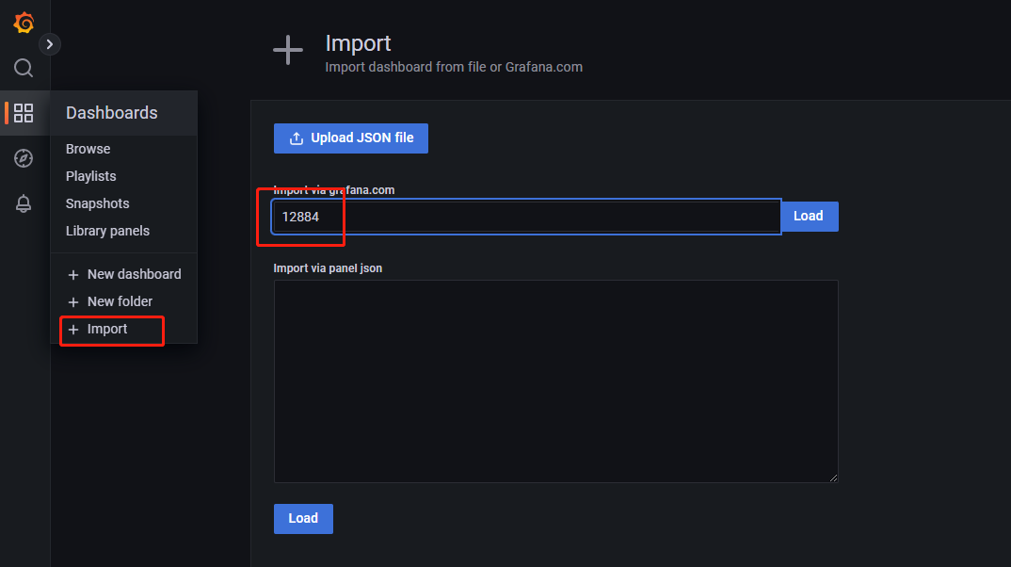Image resolution: width=1011 pixels, height=567 pixels.
Task: Click the plus icon beside New folder
Action: point(73,302)
